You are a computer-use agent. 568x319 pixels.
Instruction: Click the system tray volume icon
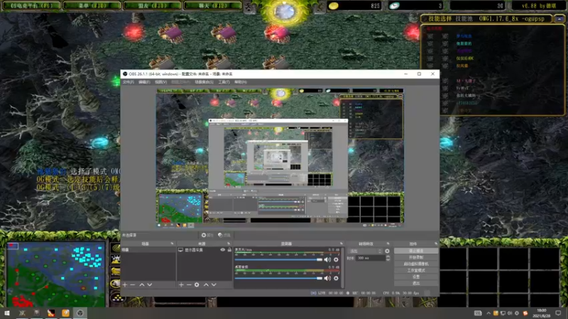510,313
